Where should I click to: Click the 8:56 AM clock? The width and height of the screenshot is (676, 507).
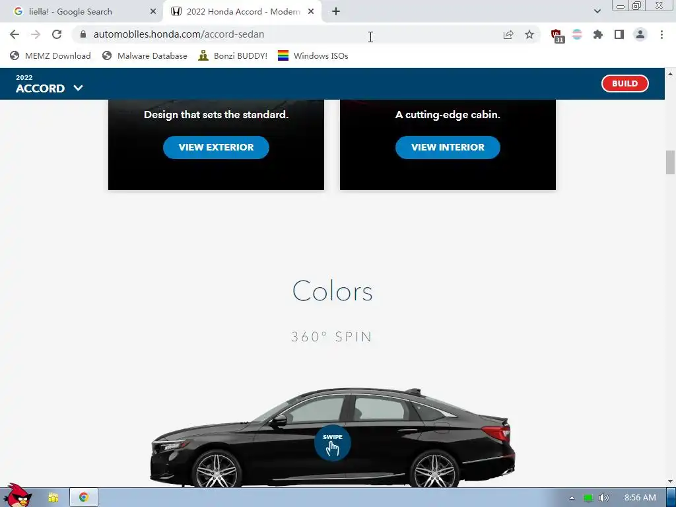[640, 498]
